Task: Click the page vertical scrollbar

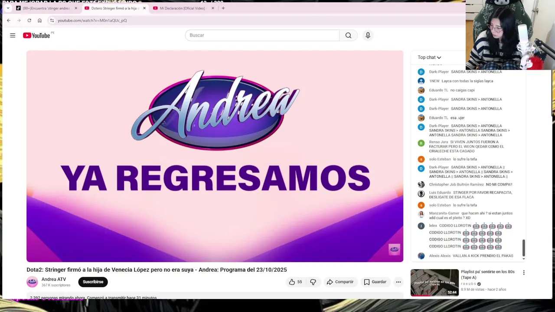Action: point(552,93)
